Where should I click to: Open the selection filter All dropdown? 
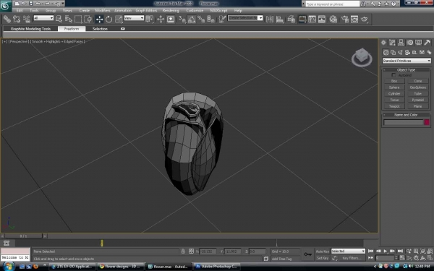coord(43,18)
